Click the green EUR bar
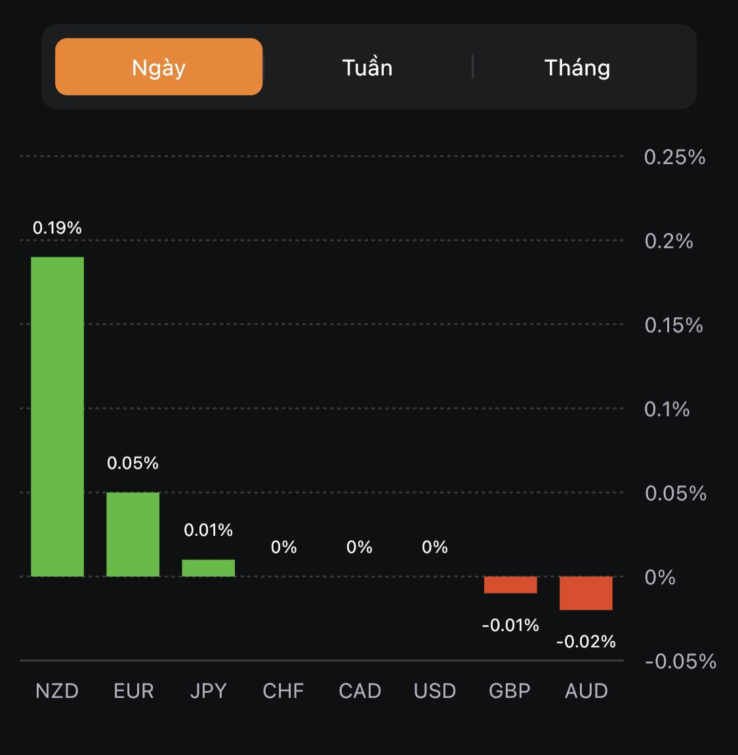This screenshot has height=755, width=738. pyautogui.click(x=133, y=534)
